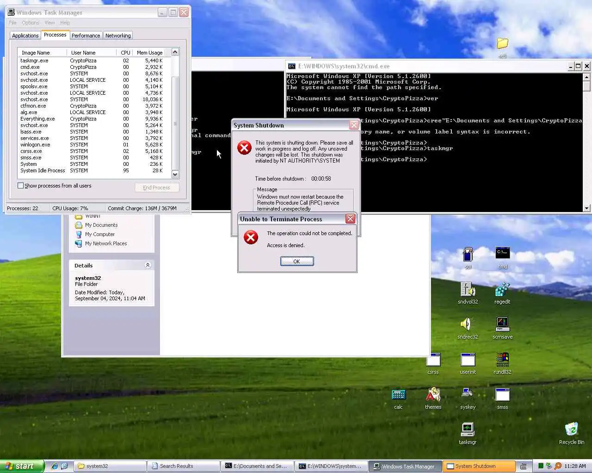The height and width of the screenshot is (473, 592).
Task: Click process list scroll up arrow
Action: pyautogui.click(x=175, y=52)
